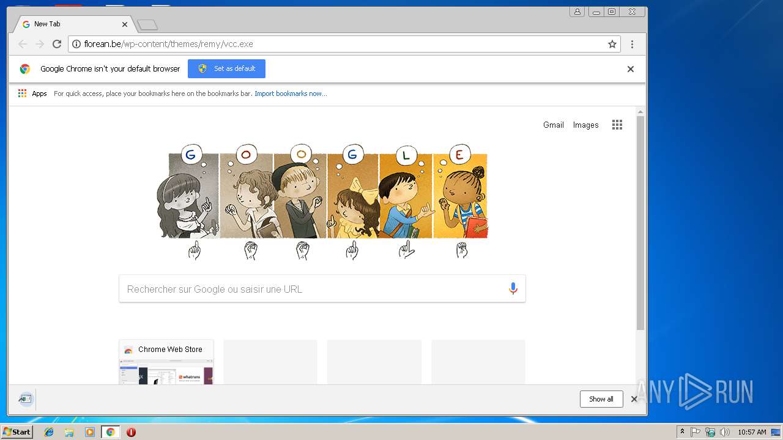Click the browser back arrow
This screenshot has width=783, height=440.
point(23,44)
